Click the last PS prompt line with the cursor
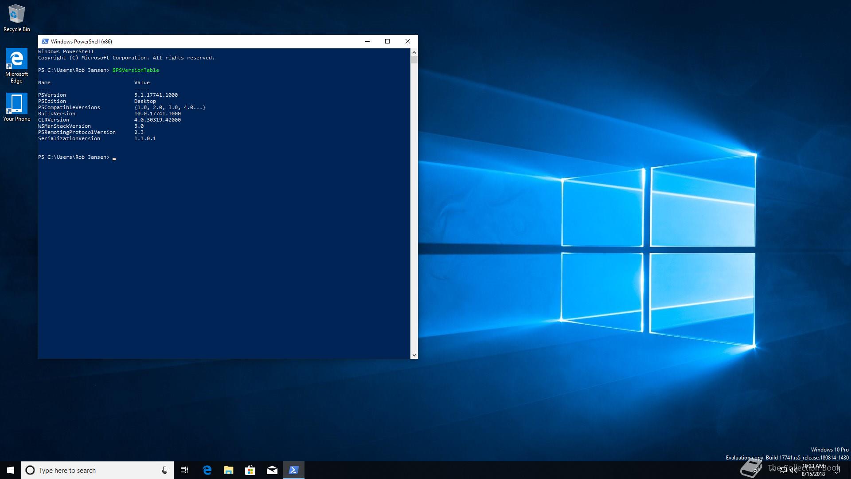Viewport: 851px width, 479px height. [77, 157]
